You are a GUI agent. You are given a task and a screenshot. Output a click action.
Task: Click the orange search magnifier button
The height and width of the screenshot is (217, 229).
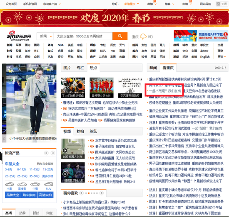point(120,36)
